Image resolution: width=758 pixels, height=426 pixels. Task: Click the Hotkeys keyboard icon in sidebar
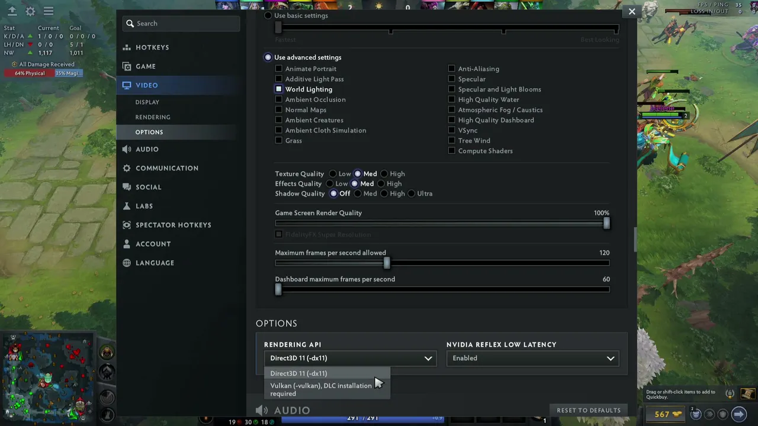127,47
